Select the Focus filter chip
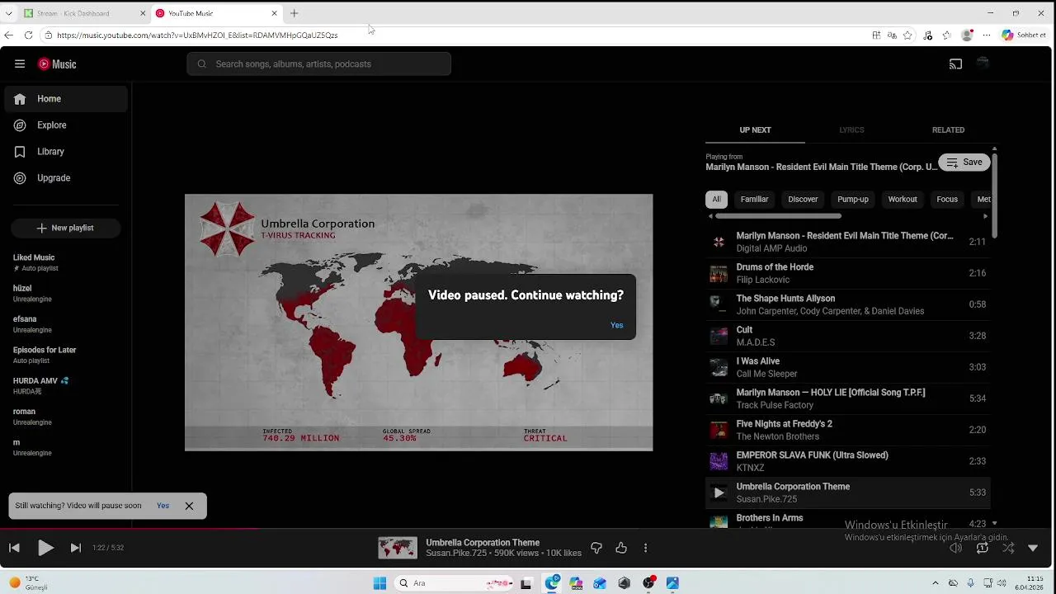This screenshot has height=594, width=1056. (947, 200)
